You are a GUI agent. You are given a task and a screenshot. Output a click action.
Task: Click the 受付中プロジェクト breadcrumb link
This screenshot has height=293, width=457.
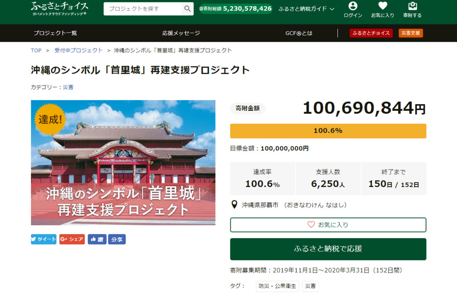click(x=79, y=50)
